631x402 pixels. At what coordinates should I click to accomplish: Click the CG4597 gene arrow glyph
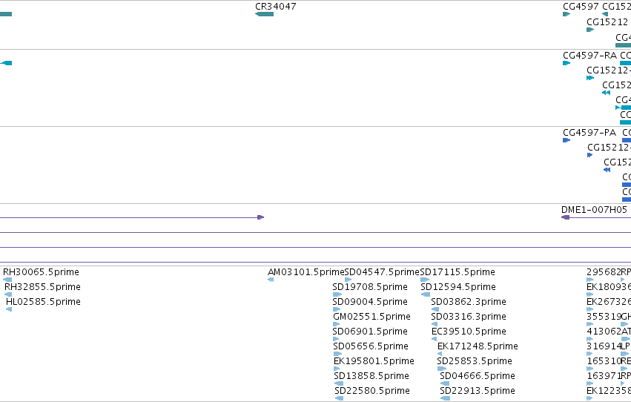point(566,14)
